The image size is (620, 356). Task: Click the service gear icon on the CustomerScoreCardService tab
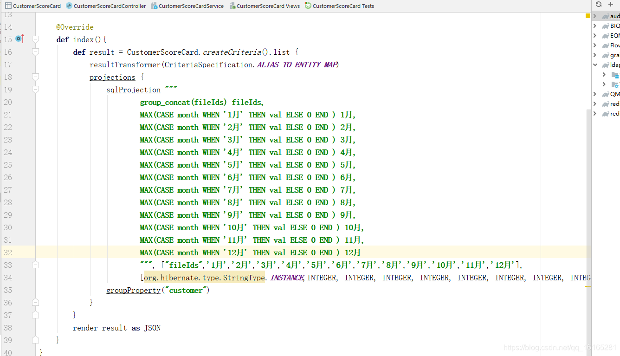point(154,6)
